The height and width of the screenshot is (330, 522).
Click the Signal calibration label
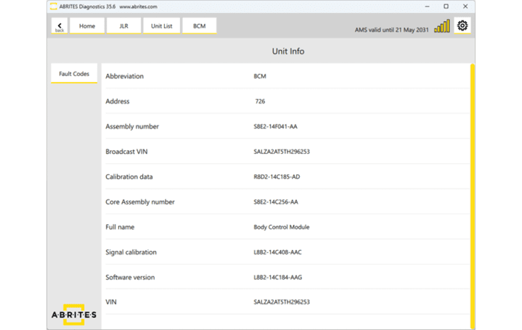point(131,252)
